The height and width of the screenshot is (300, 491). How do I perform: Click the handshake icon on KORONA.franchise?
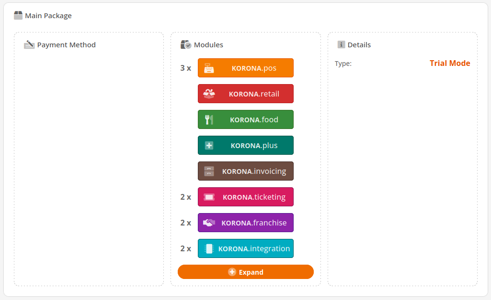[x=209, y=223]
